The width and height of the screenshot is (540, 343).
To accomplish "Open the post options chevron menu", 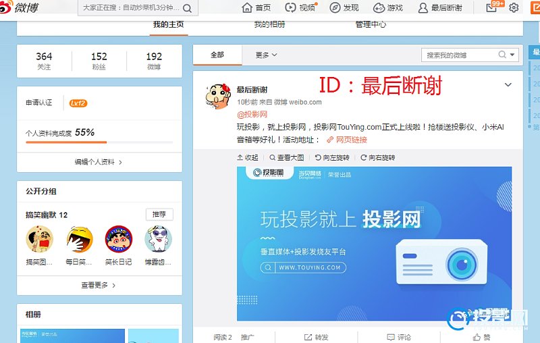I will 508,84.
